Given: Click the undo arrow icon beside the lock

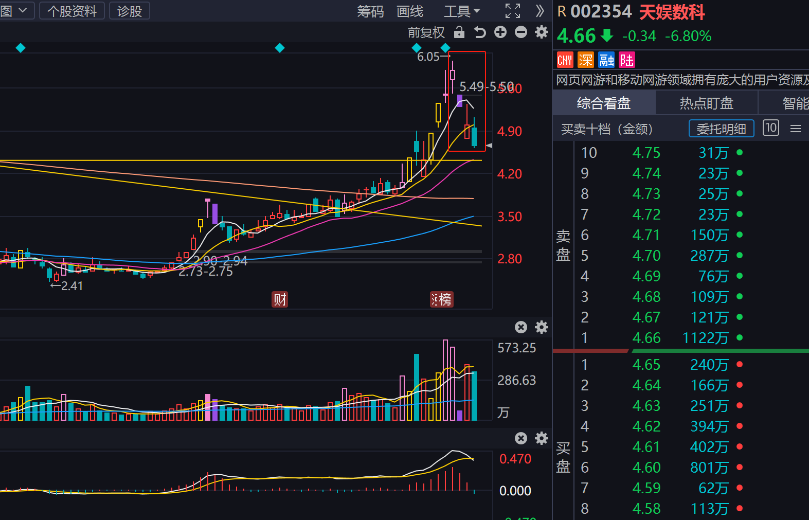Looking at the screenshot, I should 480,32.
